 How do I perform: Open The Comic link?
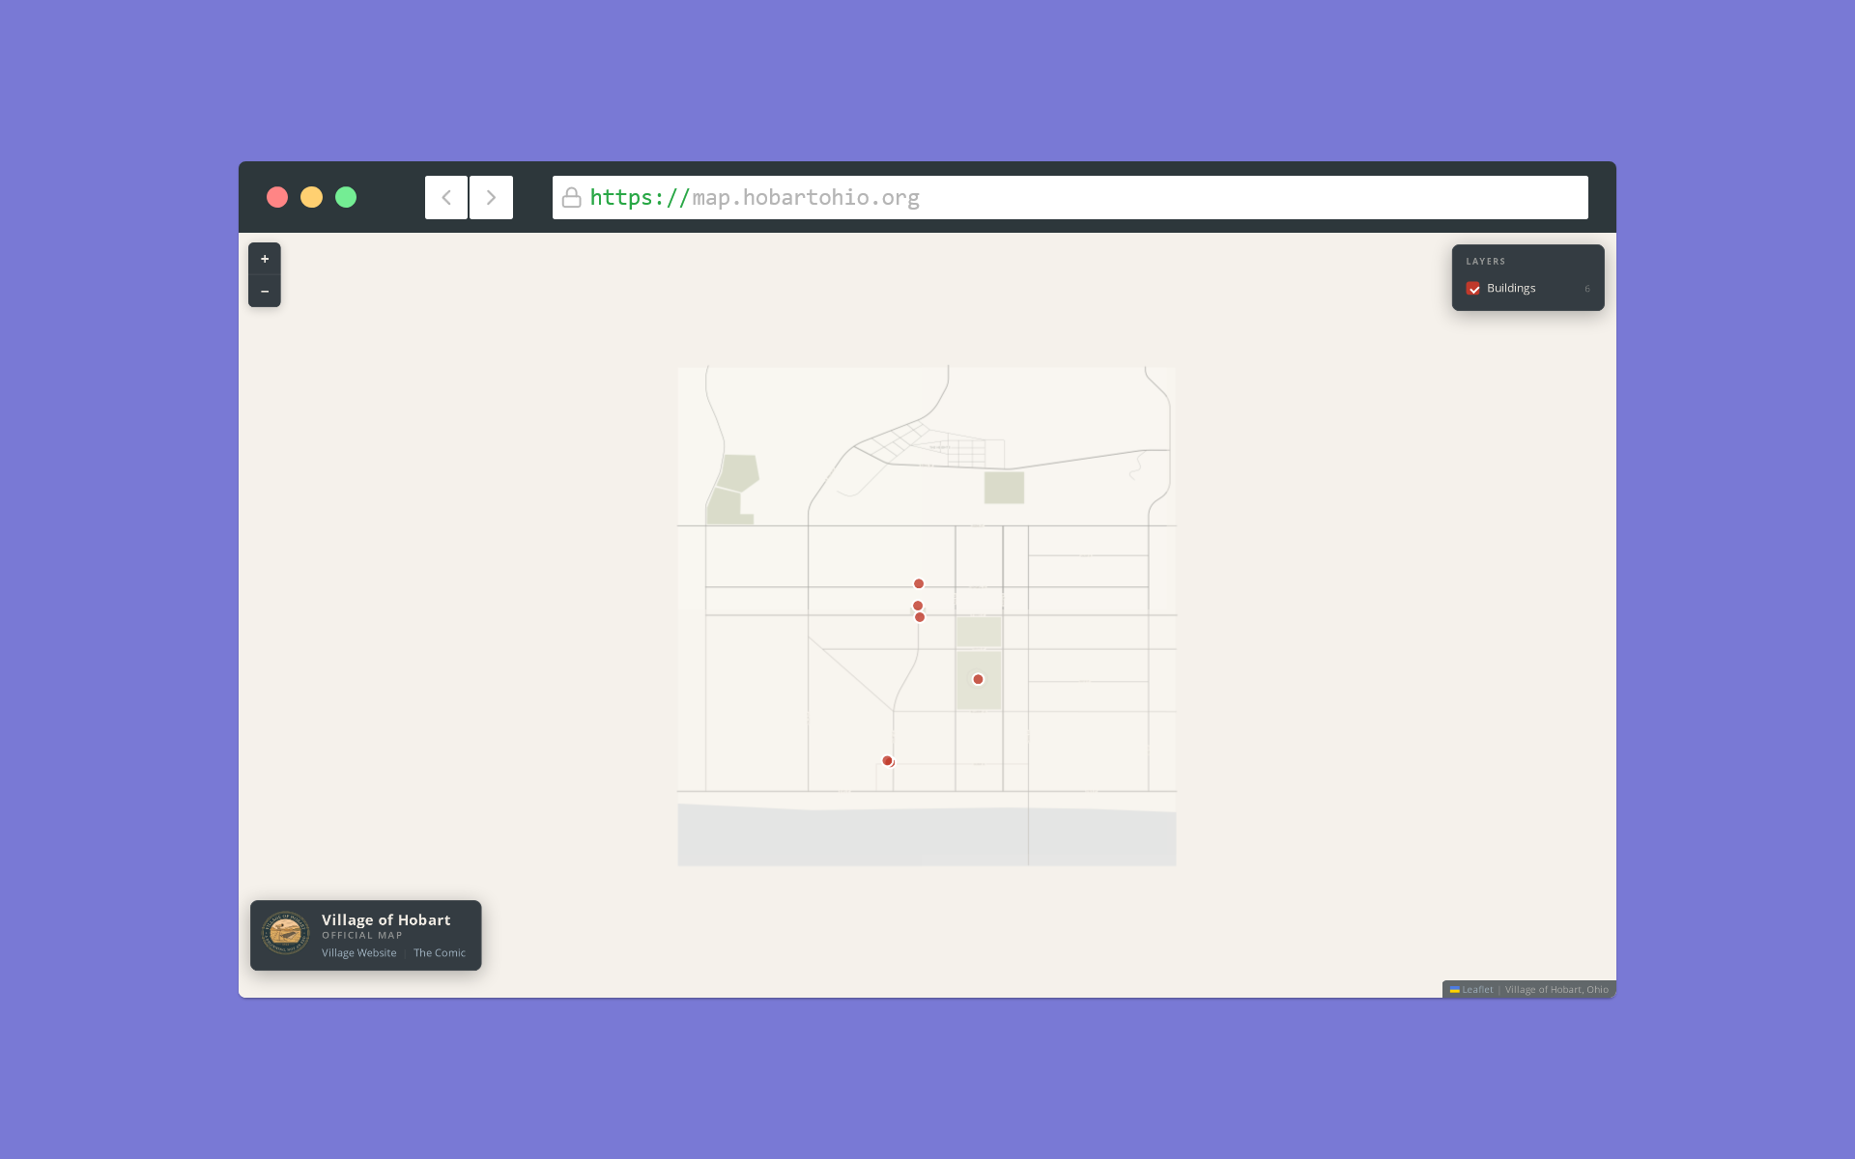click(x=440, y=953)
